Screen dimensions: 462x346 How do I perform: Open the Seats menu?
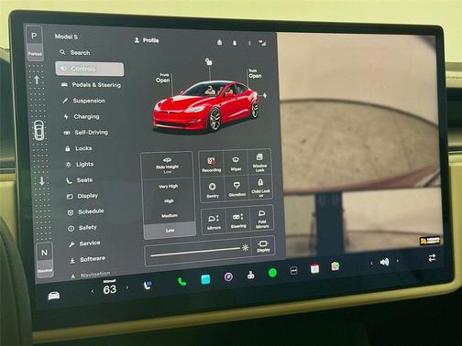80,180
